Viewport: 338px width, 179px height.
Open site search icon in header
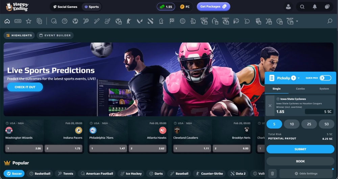[302, 7]
